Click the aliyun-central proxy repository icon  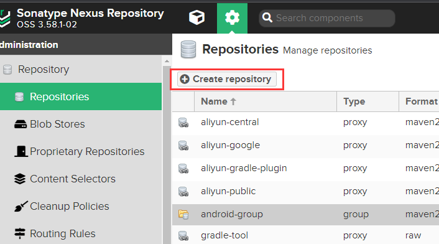(183, 123)
